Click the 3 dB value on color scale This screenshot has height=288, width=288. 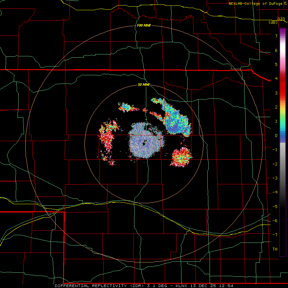click(x=276, y=93)
